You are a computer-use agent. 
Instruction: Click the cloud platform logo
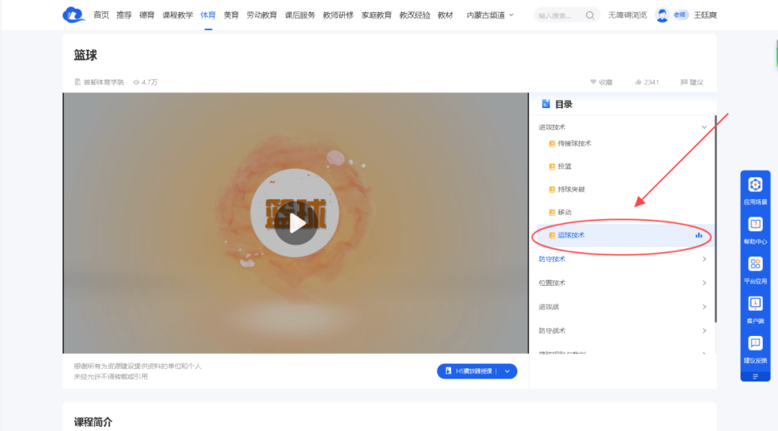click(x=73, y=15)
